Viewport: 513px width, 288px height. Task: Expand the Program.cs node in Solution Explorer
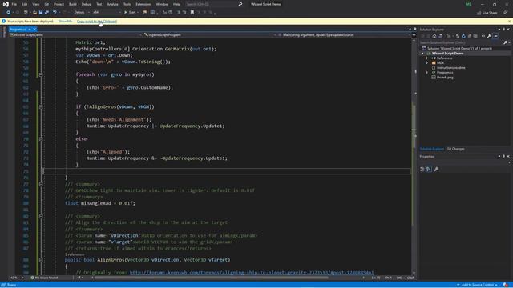[427, 73]
